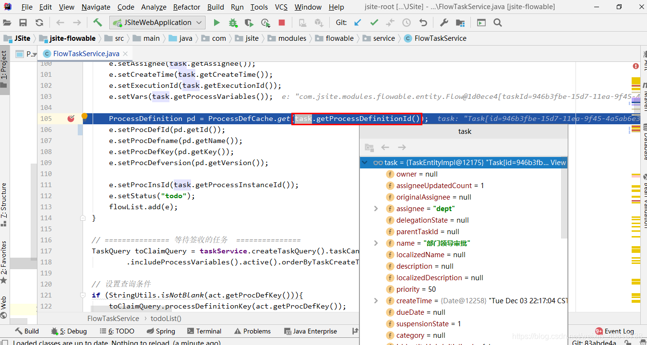Build project with the hammer icon
Viewport: 647px width, 345px height.
coord(97,23)
